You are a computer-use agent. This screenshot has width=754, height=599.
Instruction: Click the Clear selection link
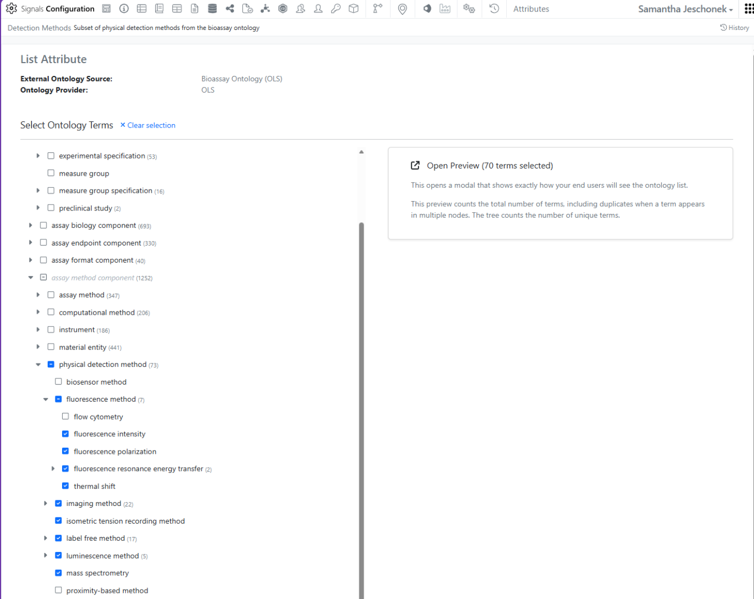point(147,125)
